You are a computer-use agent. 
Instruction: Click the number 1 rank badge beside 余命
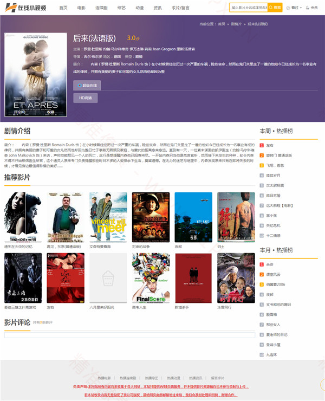point(262,264)
